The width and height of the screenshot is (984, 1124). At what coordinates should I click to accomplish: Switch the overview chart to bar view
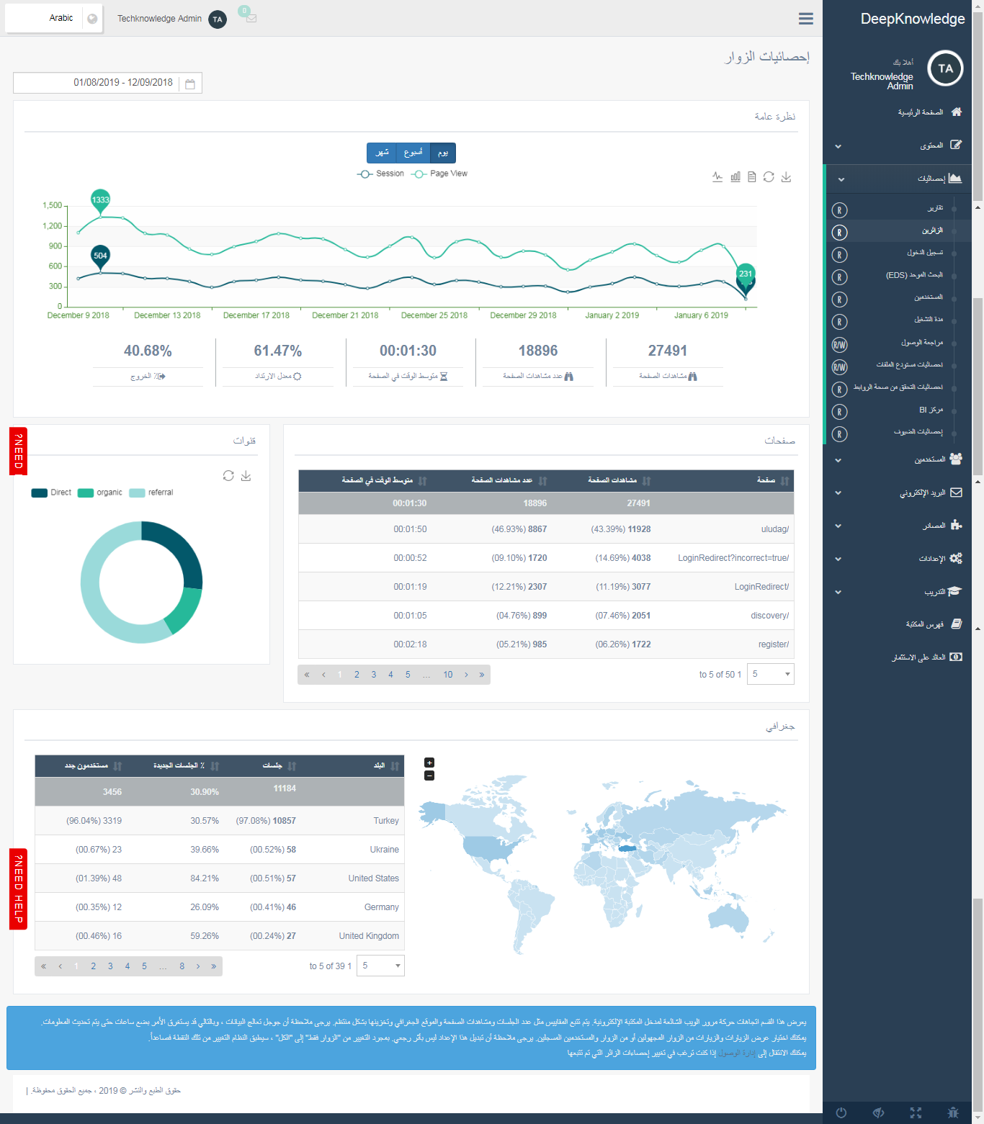(735, 176)
